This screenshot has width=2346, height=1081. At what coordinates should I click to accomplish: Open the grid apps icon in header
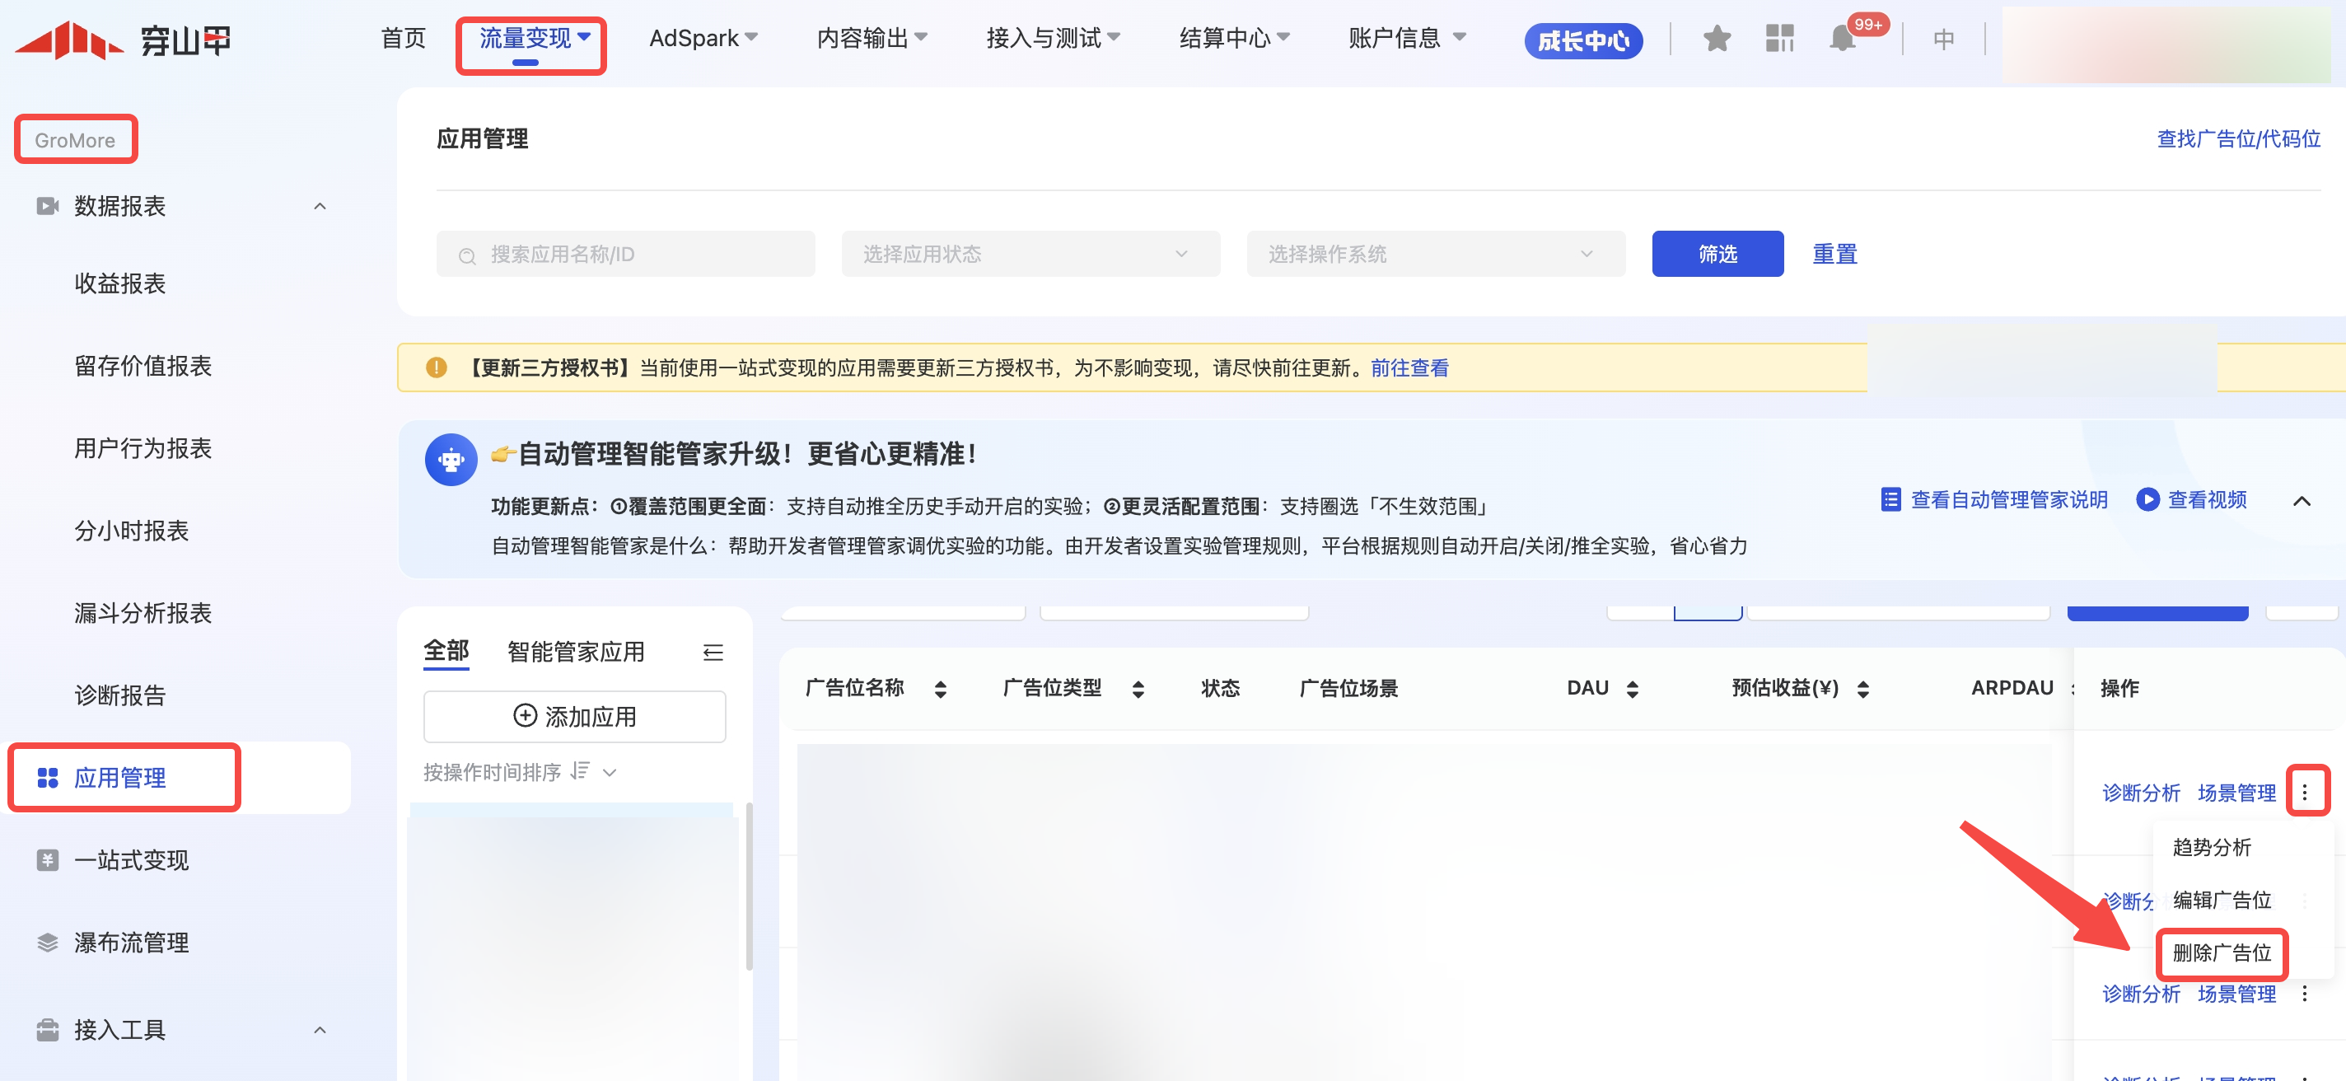point(1778,40)
